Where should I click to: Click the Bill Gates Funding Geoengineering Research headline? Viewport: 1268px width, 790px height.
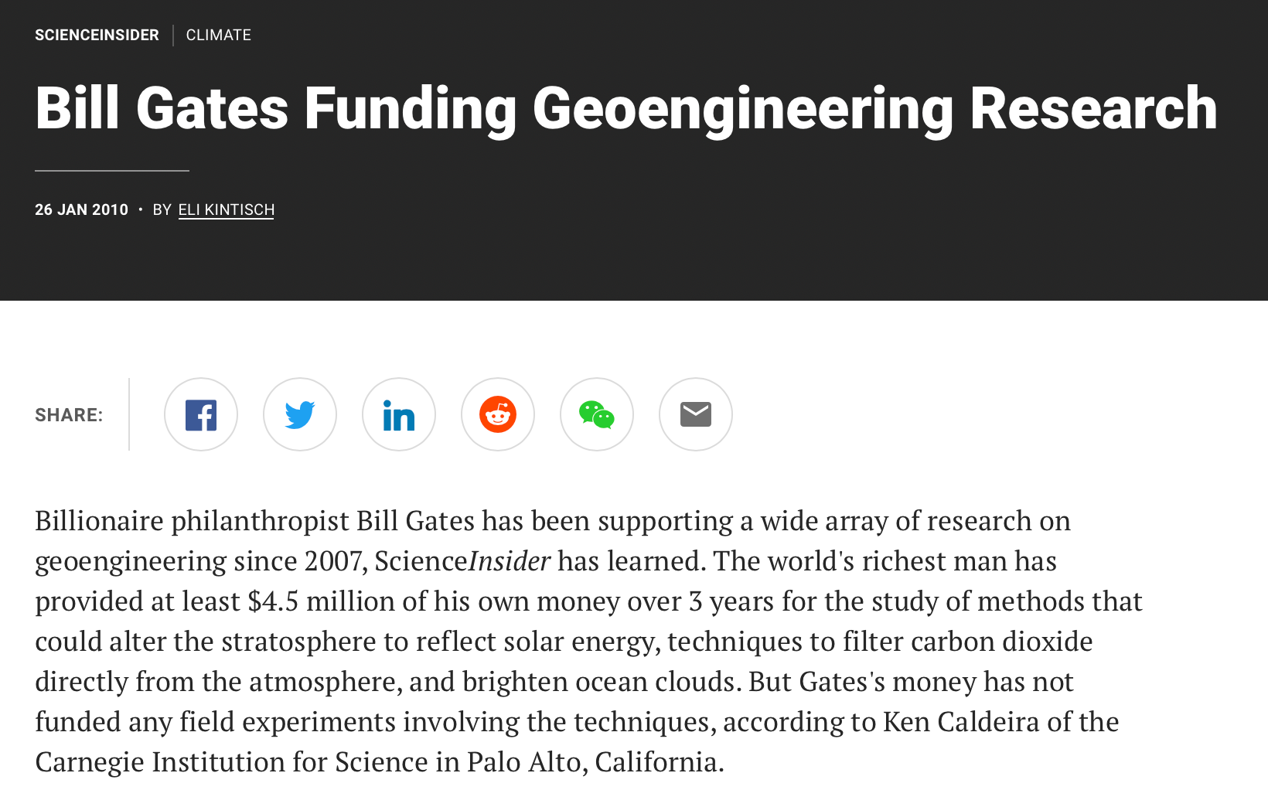click(x=626, y=108)
